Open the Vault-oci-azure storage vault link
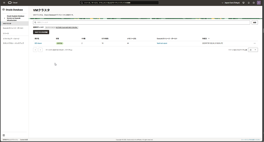Screen dimensions: 264x142 tap(162, 43)
